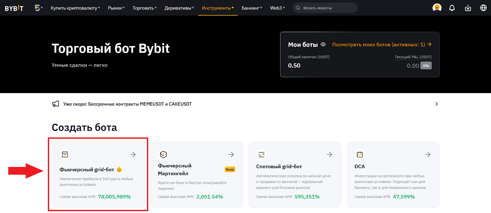The width and height of the screenshot is (491, 213).
Task: Toggle eye icon next to Мои боты
Action: pos(323,45)
